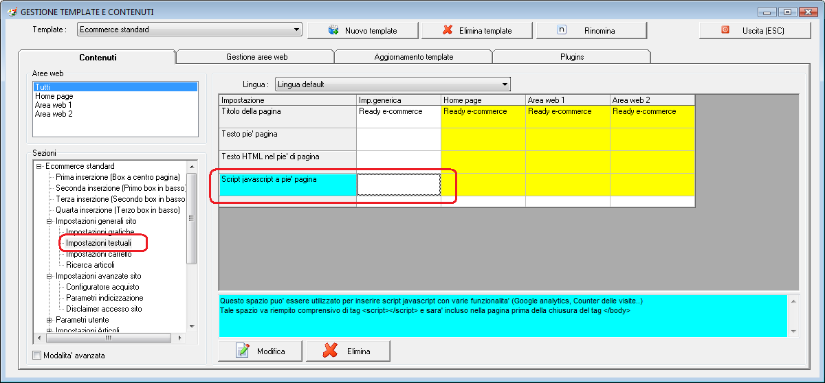Select Area web 1 in the Aree web list

click(115, 105)
